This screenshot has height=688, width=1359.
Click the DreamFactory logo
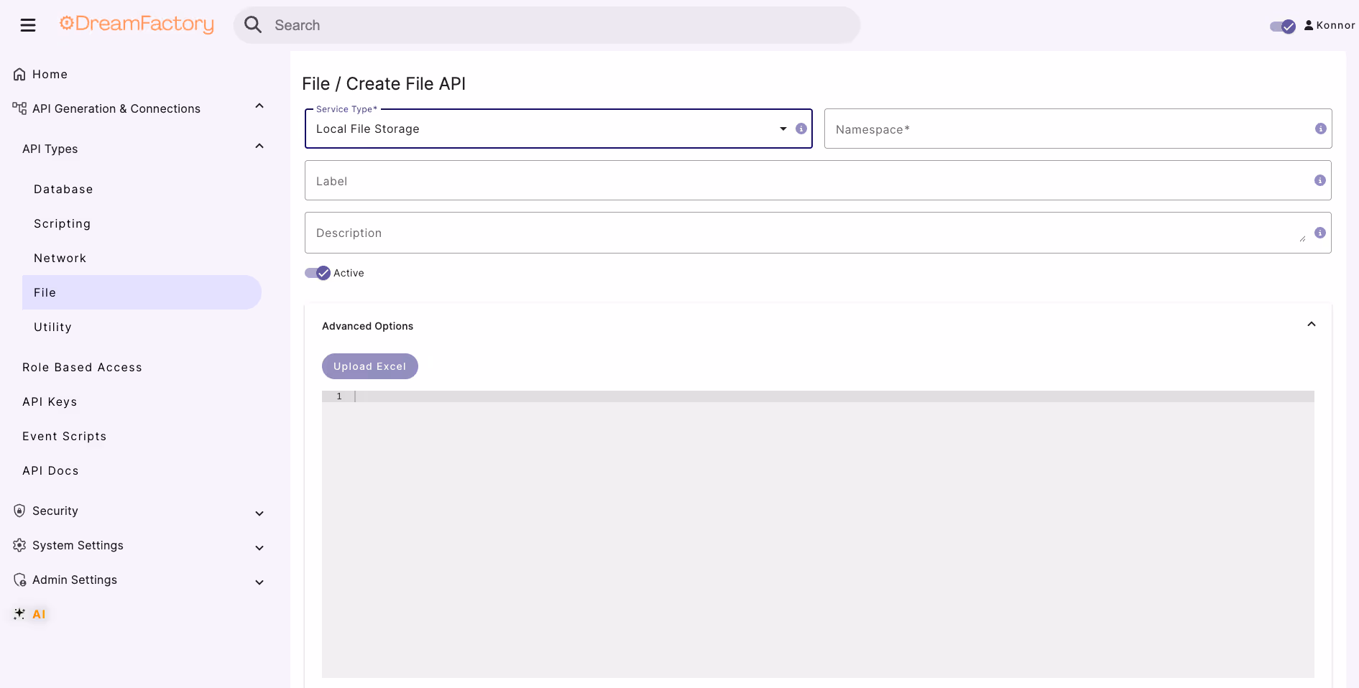(x=137, y=24)
